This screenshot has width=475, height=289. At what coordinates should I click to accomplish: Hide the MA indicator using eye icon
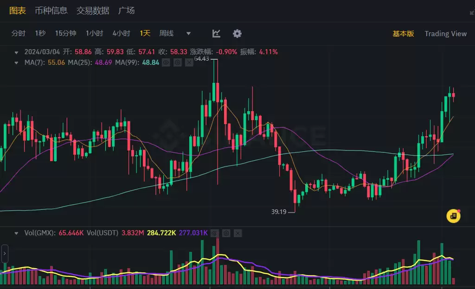tap(166, 63)
